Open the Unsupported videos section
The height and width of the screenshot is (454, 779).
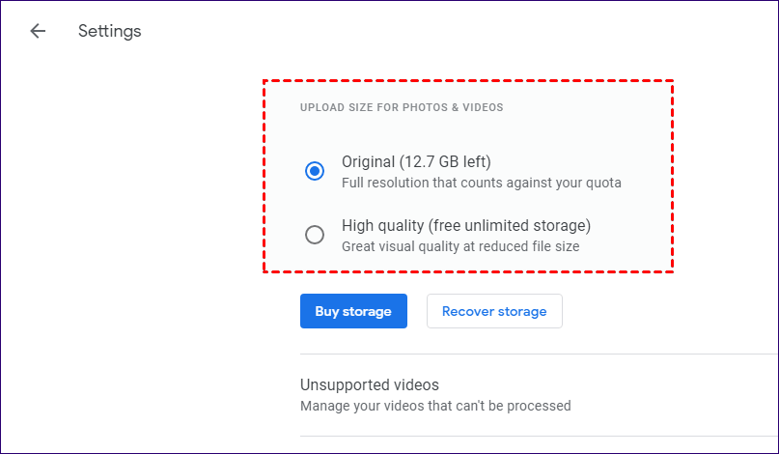pyautogui.click(x=370, y=385)
